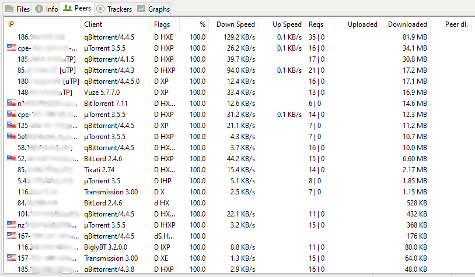Image resolution: width=475 pixels, height=277 pixels.
Task: Select the BiglyBT 3.2.0.0 peer row
Action: (x=238, y=247)
